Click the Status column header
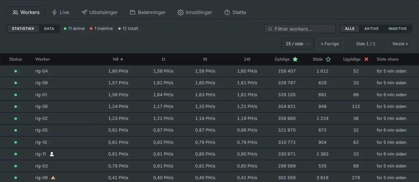 coord(16,59)
